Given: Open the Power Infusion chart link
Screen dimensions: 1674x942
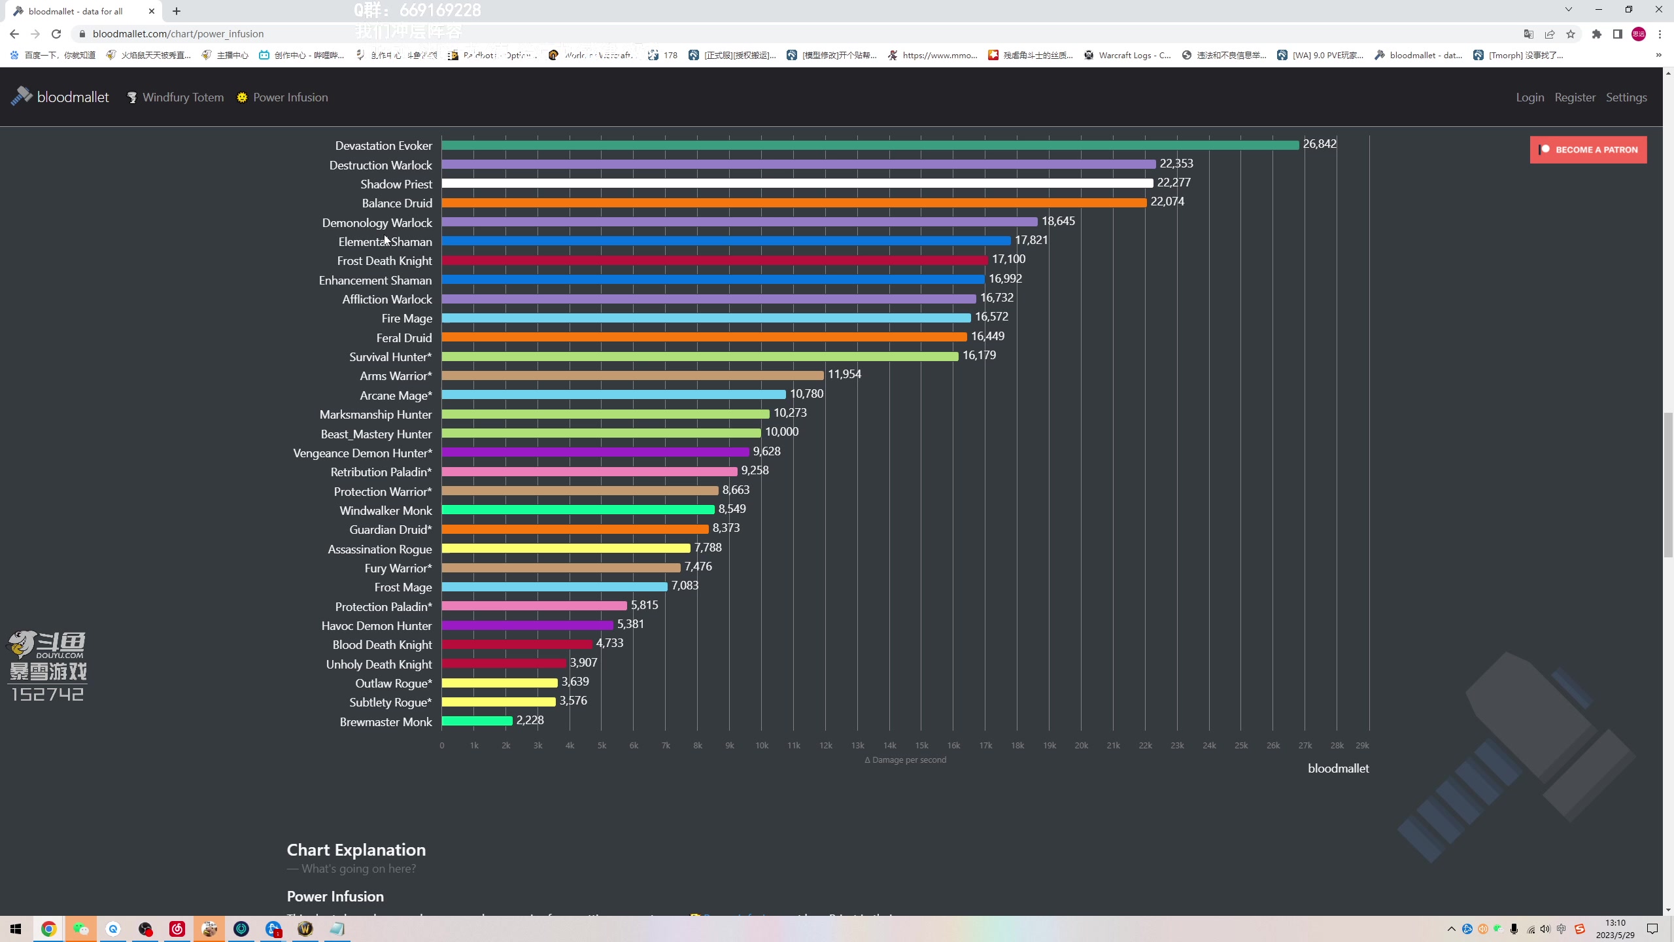Looking at the screenshot, I should point(282,97).
